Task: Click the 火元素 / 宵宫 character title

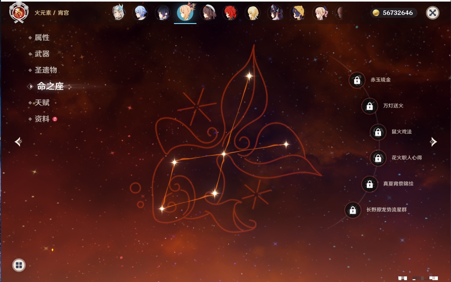Action: click(x=52, y=13)
